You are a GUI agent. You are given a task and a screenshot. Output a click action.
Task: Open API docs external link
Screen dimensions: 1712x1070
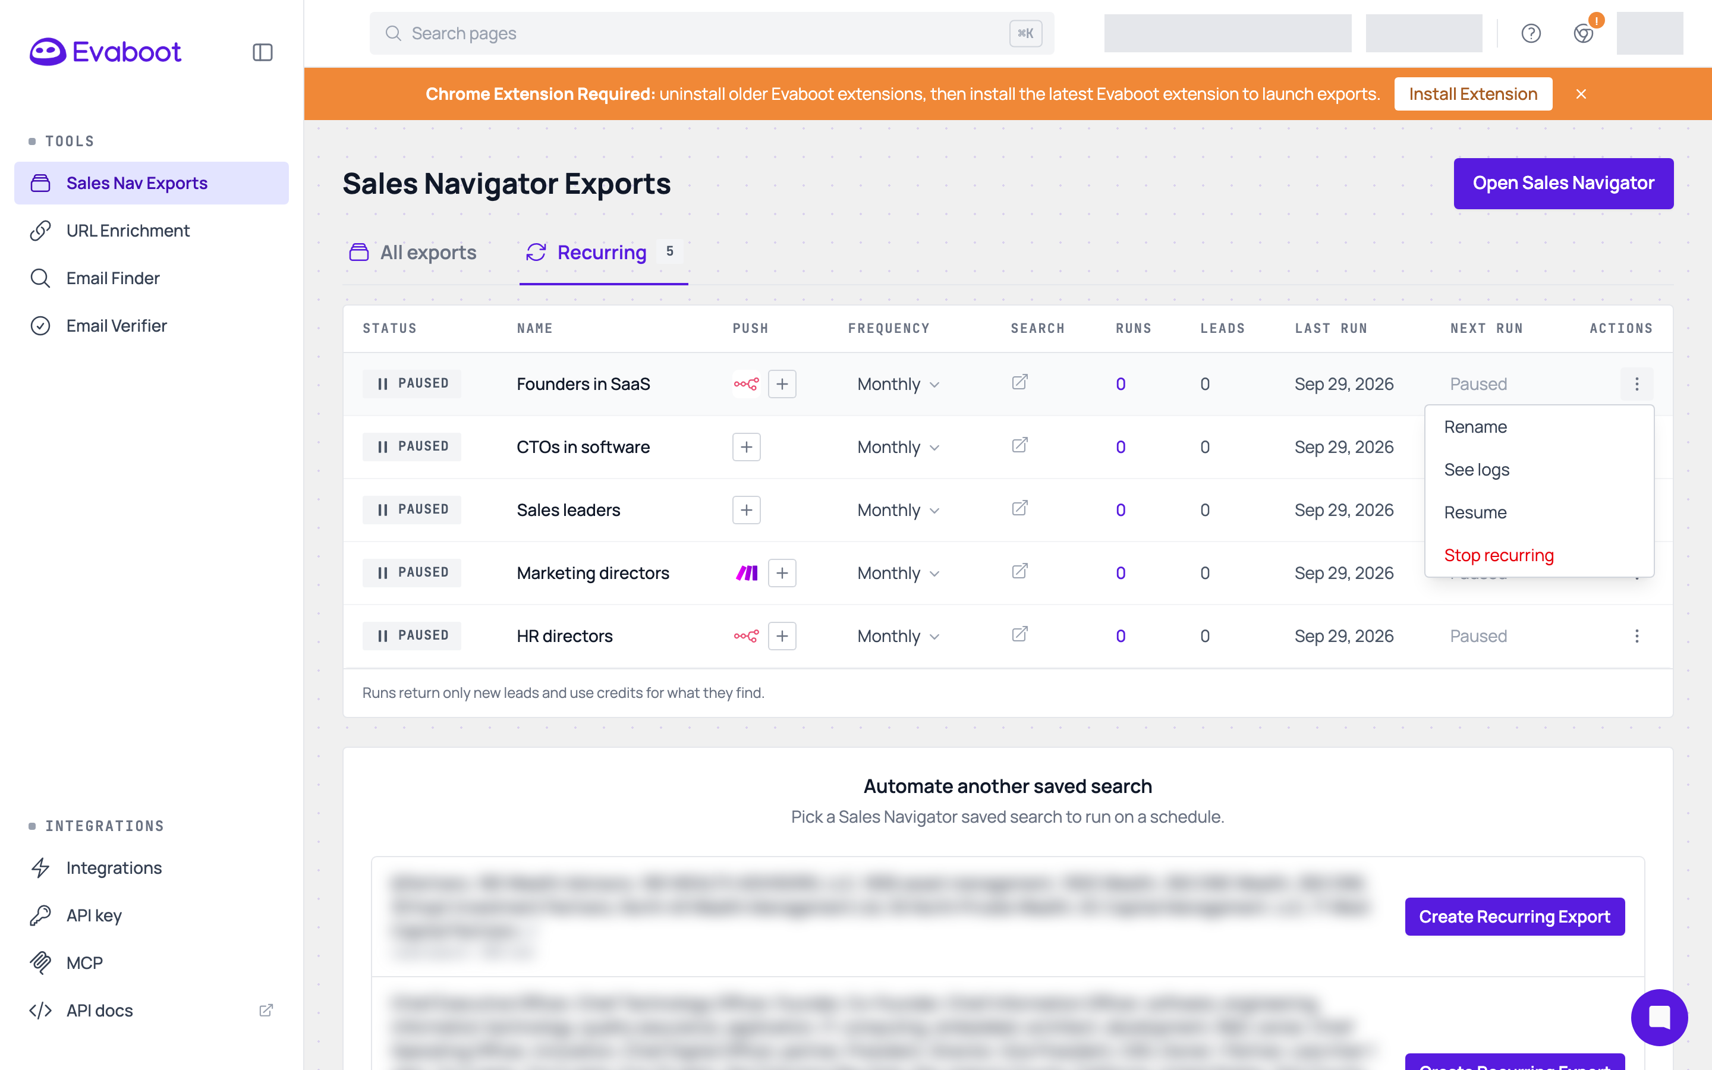(x=152, y=1011)
